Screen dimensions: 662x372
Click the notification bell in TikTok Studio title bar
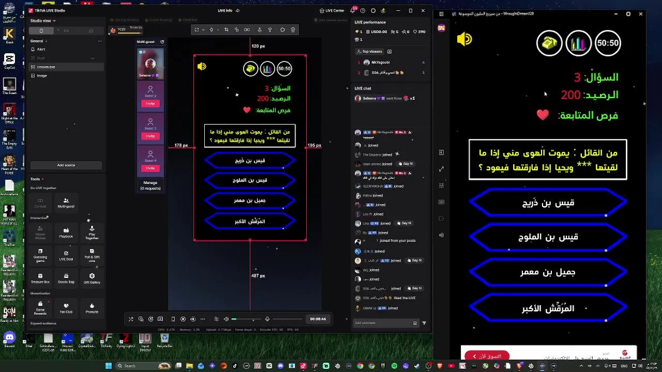pyautogui.click(x=353, y=10)
